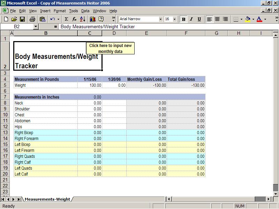Screen dimensions: 279x209
Task: Expand the Name Box dropdown arrow
Action: [x=36, y=26]
